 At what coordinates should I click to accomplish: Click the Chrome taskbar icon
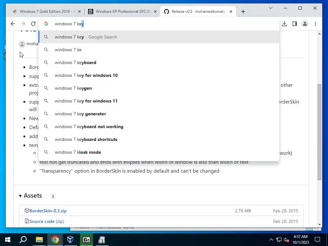55,240
